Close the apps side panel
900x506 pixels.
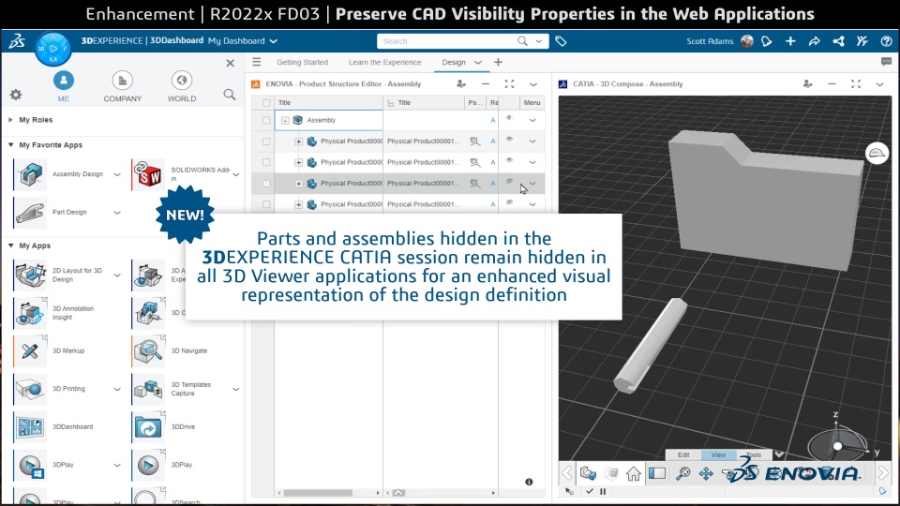click(x=231, y=63)
